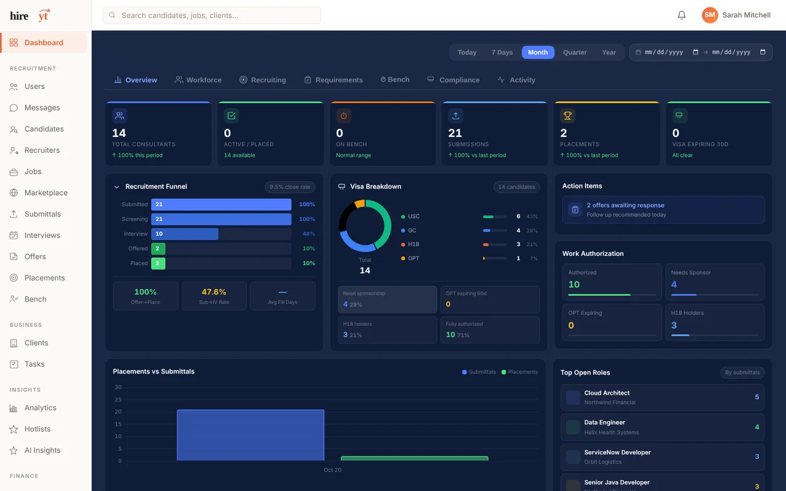The width and height of the screenshot is (786, 491).
Task: Click the H1B Holders work authorization card
Action: (715, 323)
